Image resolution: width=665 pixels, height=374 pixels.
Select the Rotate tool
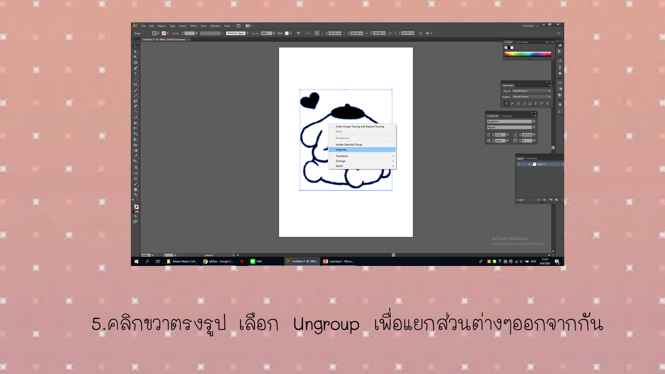pyautogui.click(x=136, y=112)
